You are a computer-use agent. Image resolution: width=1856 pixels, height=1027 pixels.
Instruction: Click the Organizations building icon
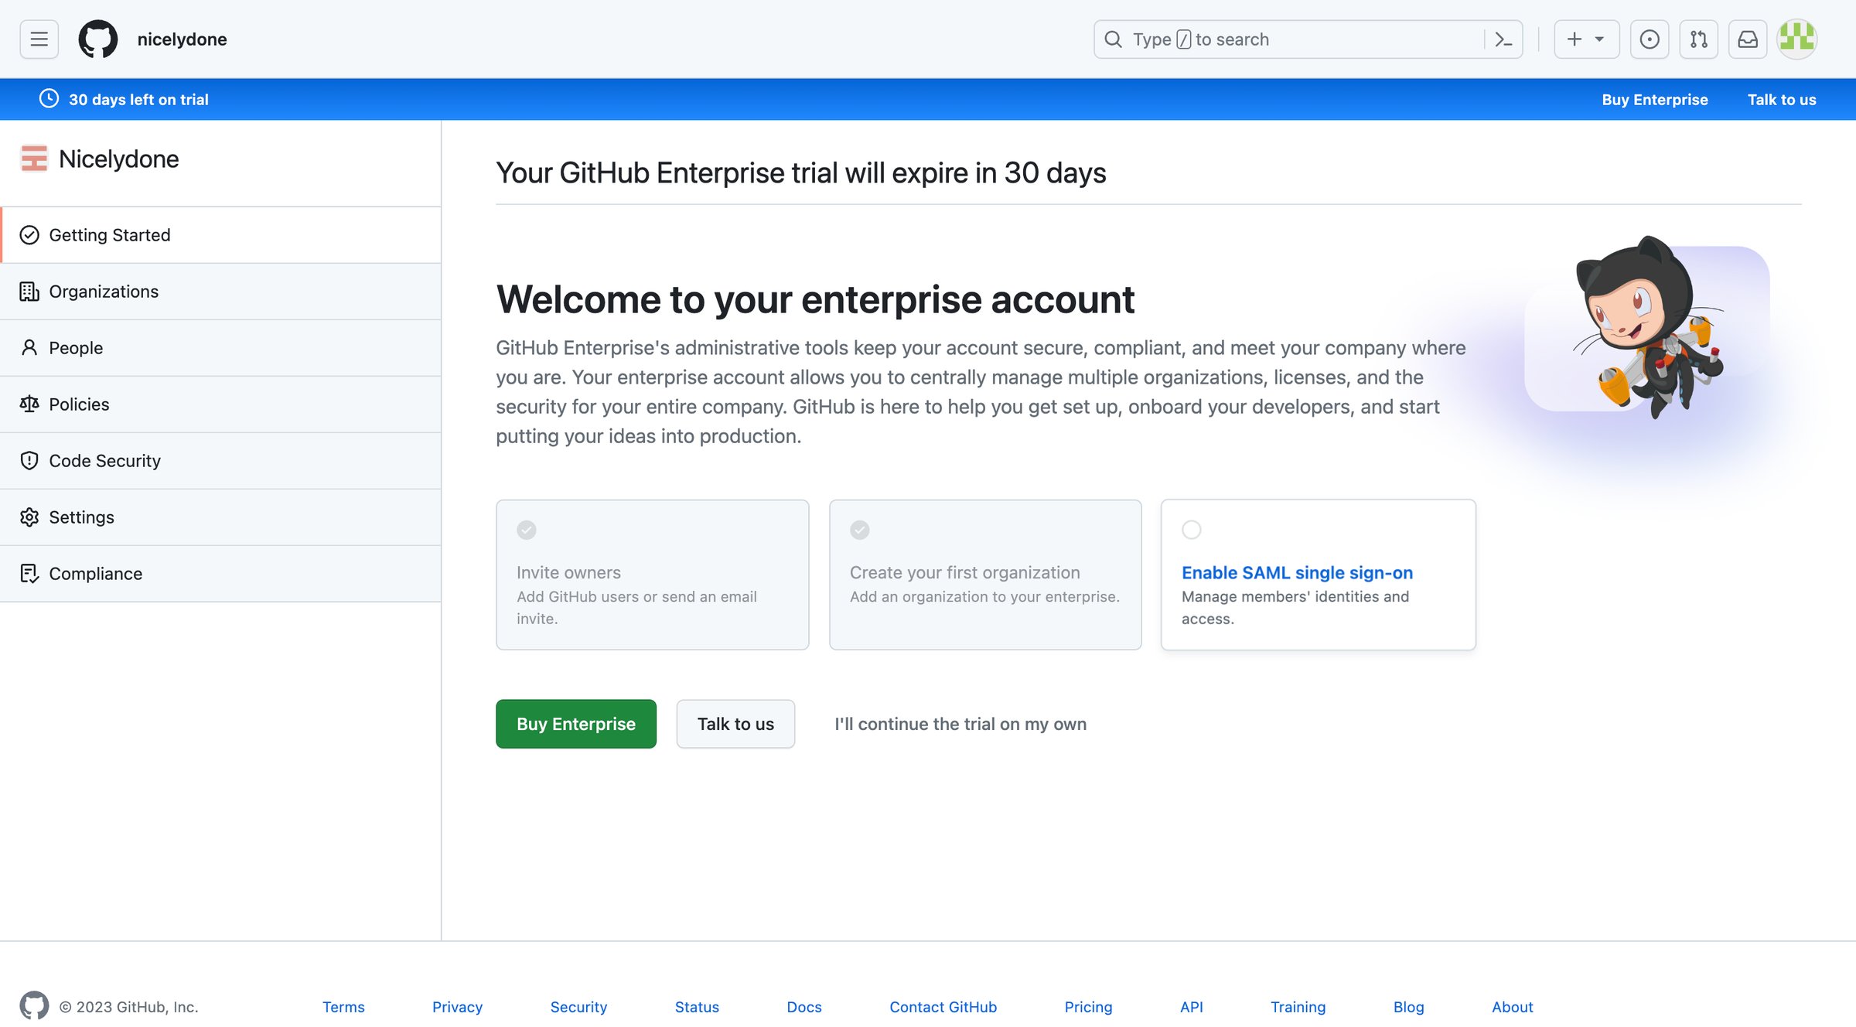coord(29,292)
